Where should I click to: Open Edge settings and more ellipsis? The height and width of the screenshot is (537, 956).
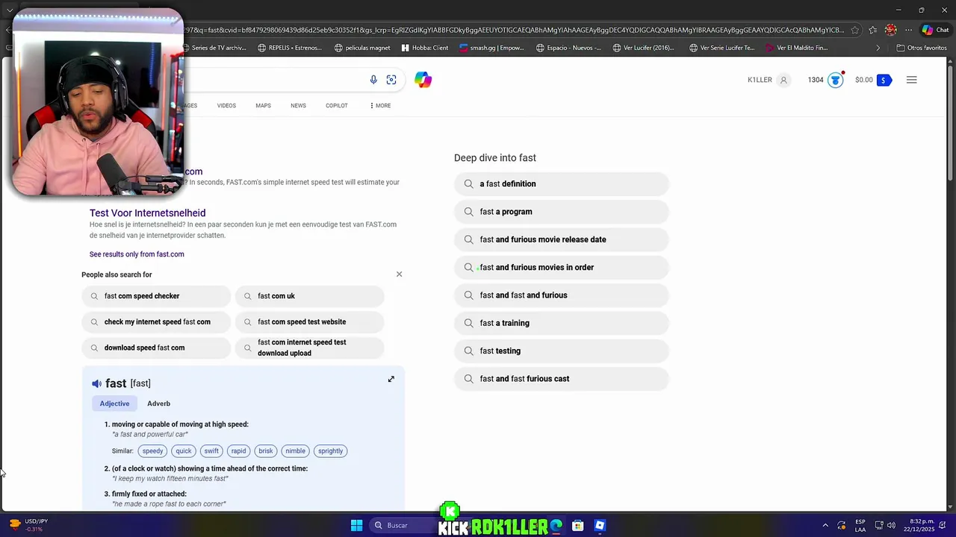pyautogui.click(x=908, y=30)
